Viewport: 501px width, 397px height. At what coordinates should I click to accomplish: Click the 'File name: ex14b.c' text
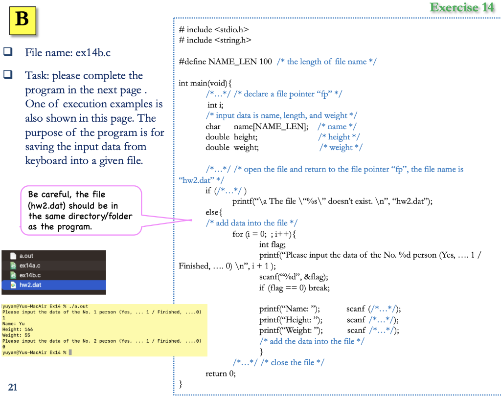pos(68,52)
